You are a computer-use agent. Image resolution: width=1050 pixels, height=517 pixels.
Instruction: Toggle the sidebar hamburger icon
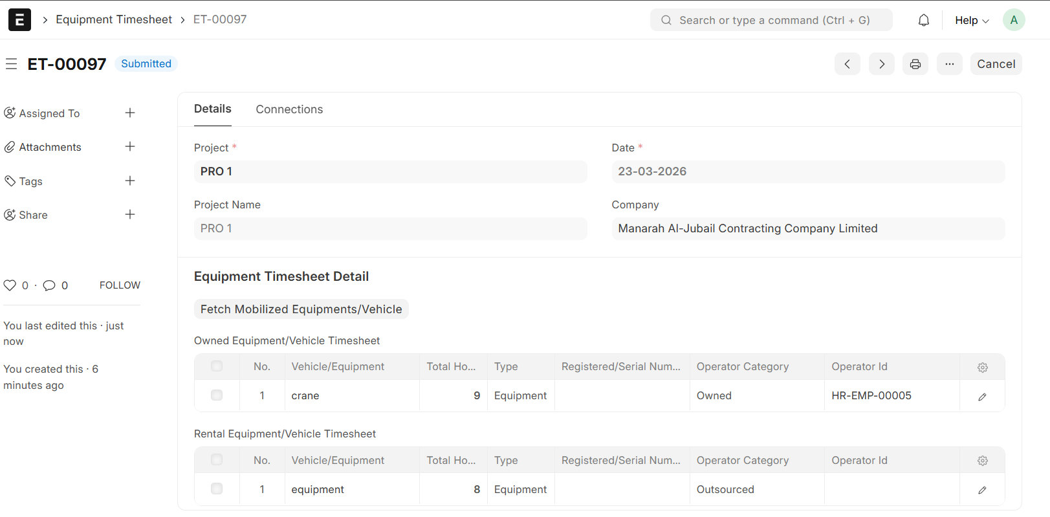11,64
